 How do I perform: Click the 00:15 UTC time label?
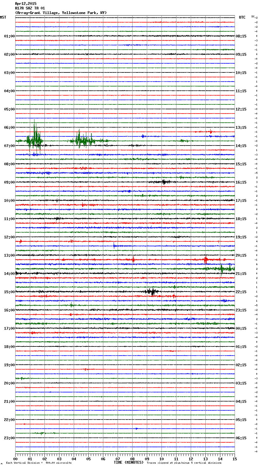(x=241, y=328)
